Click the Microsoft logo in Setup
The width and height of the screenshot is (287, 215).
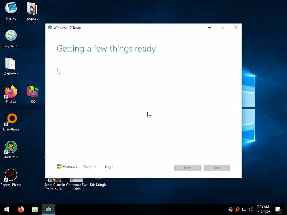point(67,167)
